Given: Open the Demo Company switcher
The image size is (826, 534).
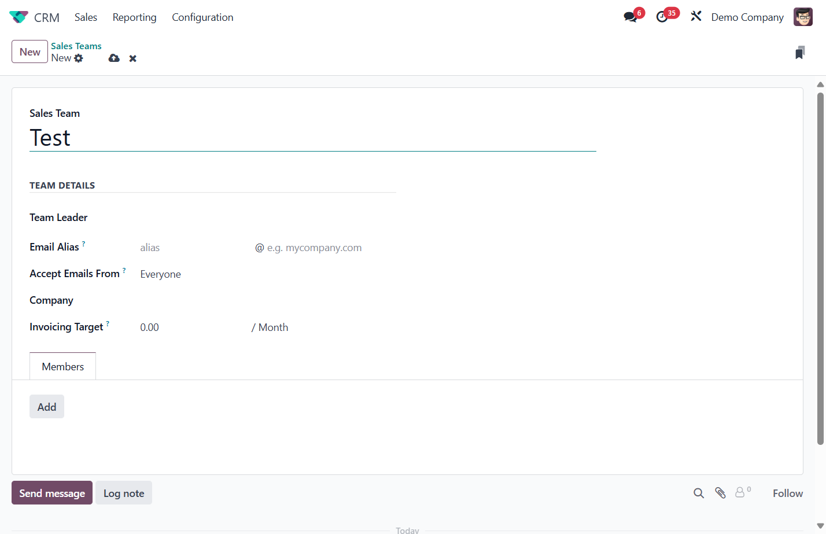Looking at the screenshot, I should 747,17.
